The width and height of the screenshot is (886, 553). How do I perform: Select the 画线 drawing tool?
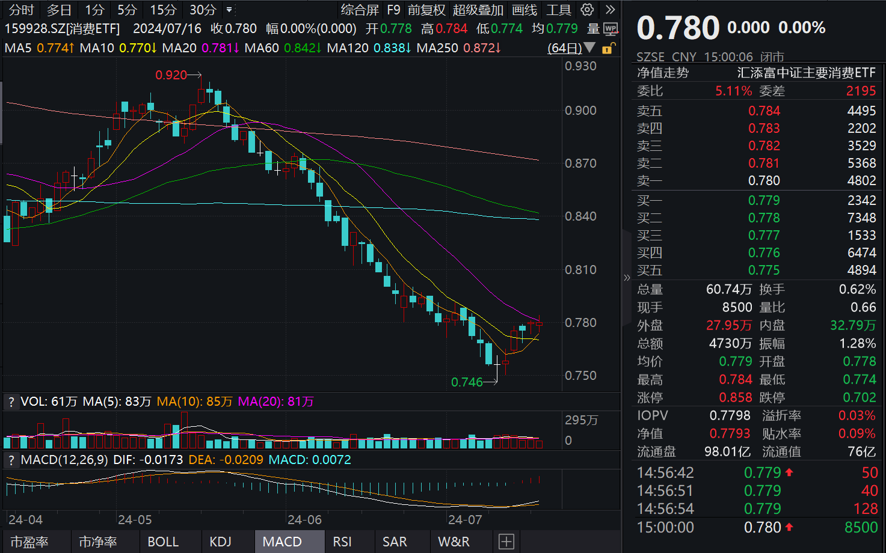(524, 10)
